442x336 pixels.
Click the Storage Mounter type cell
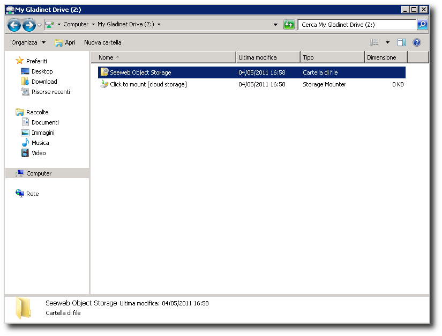(x=325, y=84)
